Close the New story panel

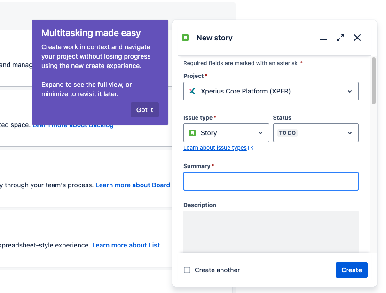[357, 38]
